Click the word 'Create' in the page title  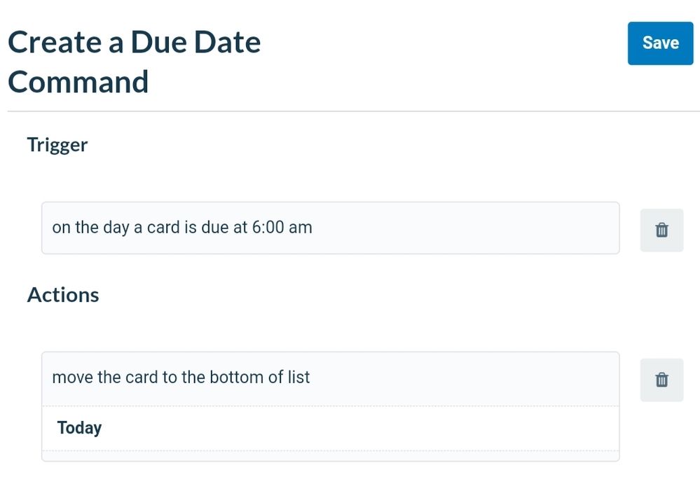point(55,43)
